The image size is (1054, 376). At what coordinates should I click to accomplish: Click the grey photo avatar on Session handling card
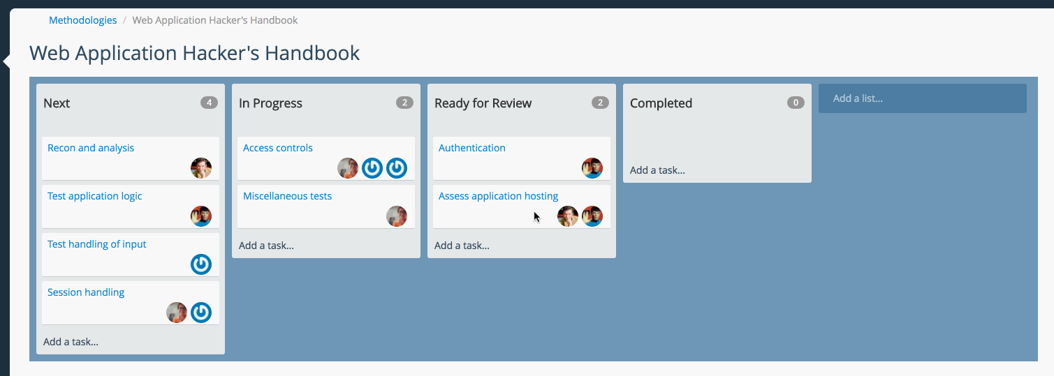(177, 313)
